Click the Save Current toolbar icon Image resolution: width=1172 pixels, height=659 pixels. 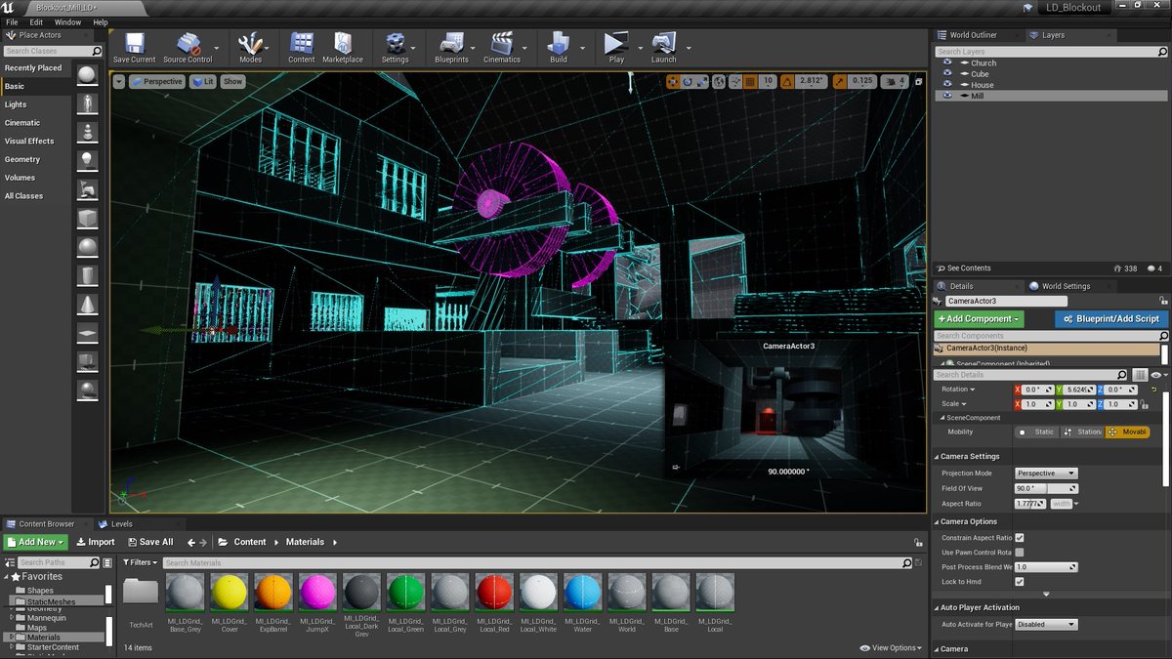coord(134,47)
